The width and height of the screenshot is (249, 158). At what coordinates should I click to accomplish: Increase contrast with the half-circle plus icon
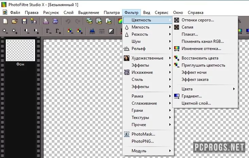click(x=36, y=31)
